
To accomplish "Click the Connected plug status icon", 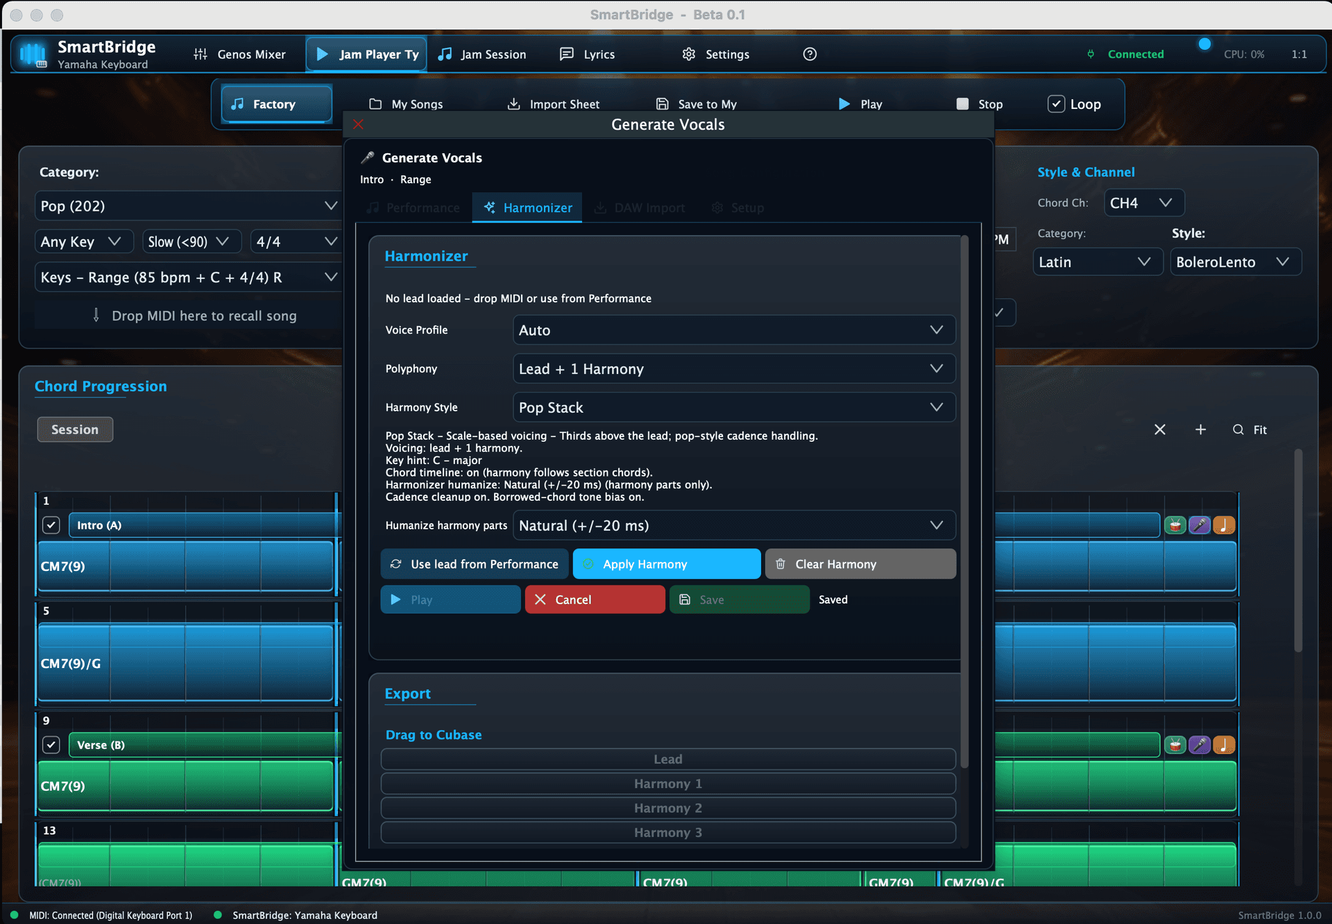I will pos(1091,54).
